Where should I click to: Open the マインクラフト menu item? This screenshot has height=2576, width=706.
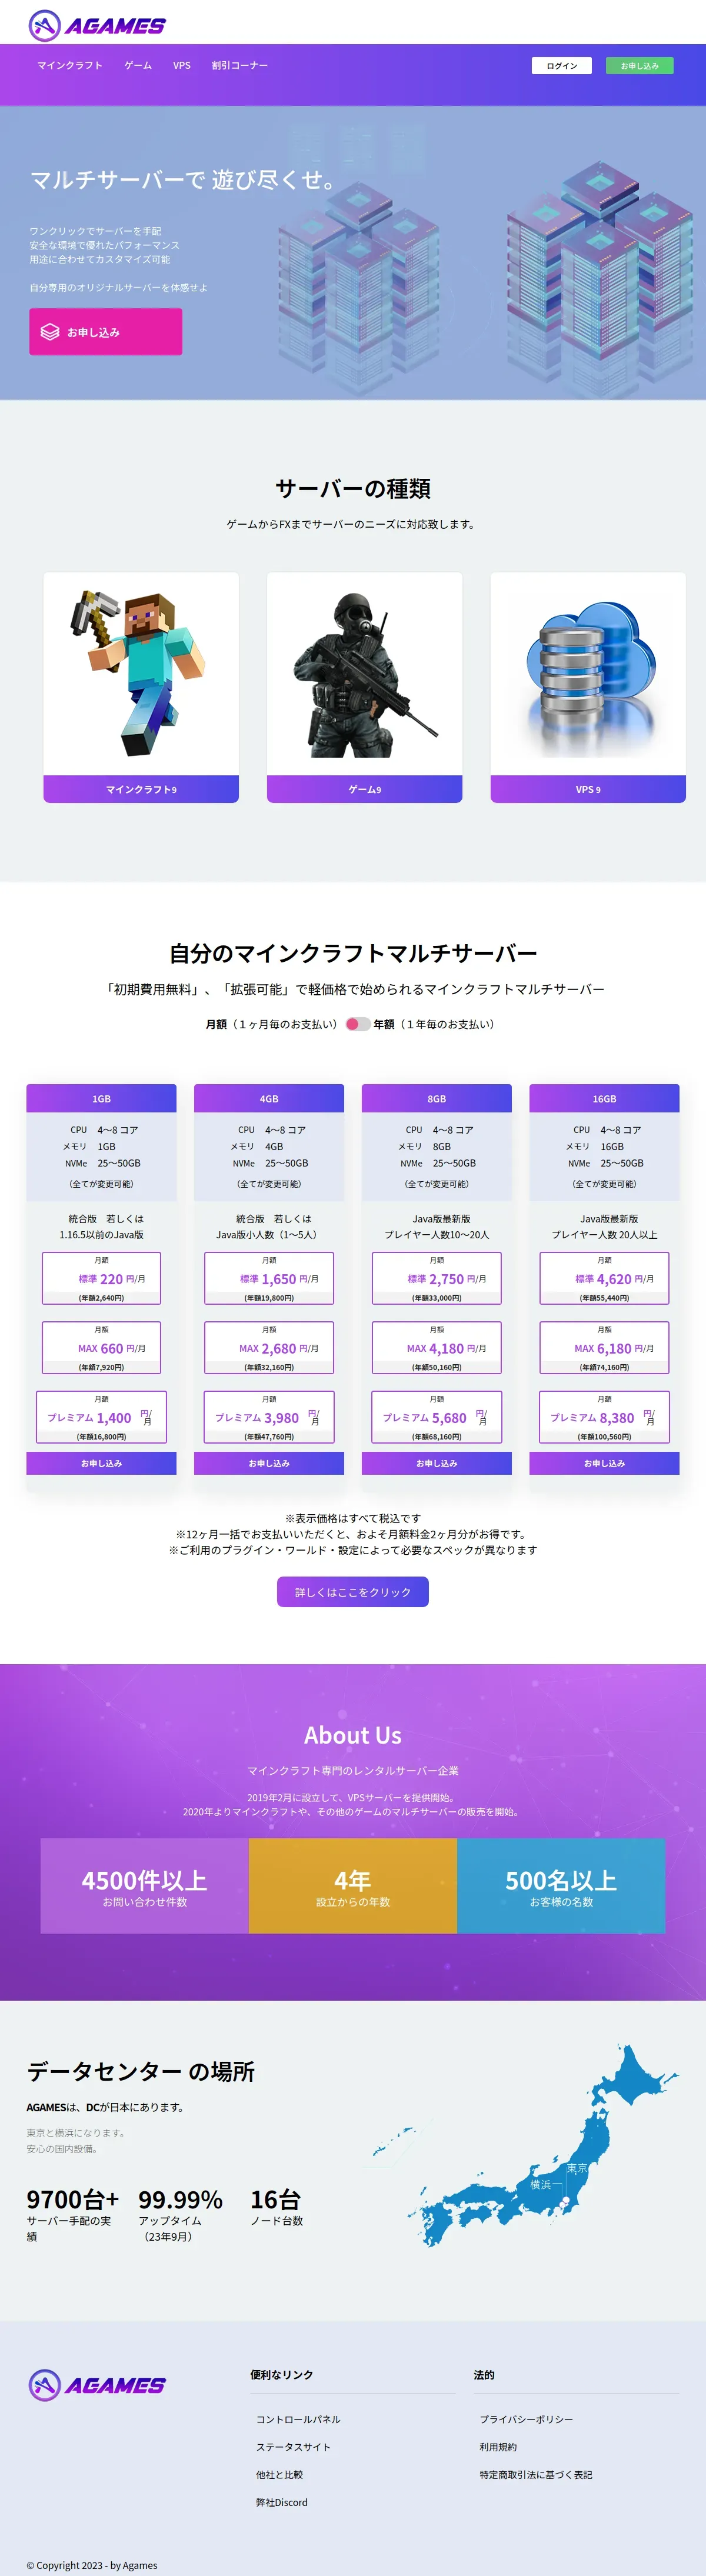[70, 65]
